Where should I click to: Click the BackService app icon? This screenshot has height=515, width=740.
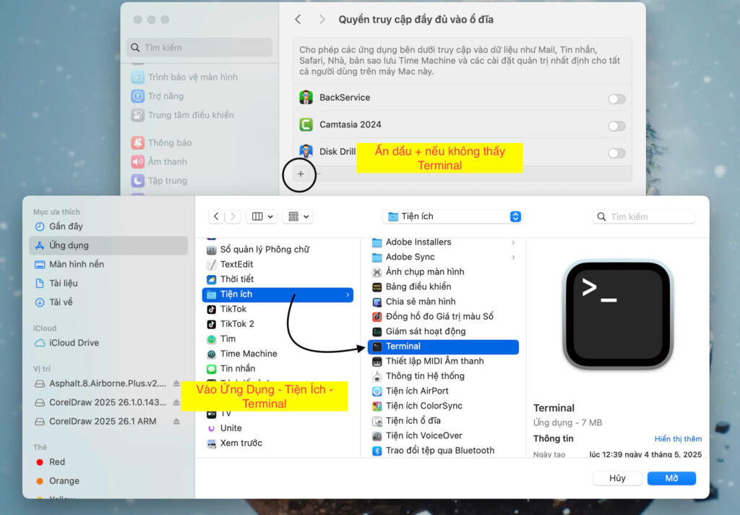click(x=306, y=98)
